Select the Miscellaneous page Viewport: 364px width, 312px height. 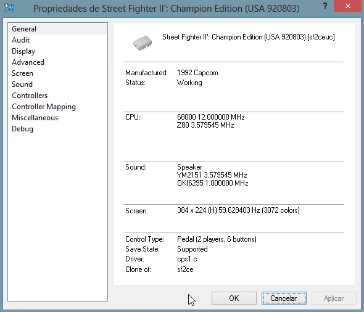pos(57,118)
